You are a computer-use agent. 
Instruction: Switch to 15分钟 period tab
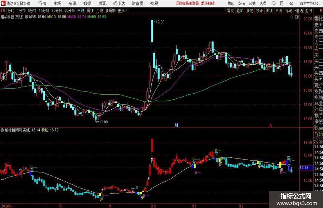click(44, 11)
